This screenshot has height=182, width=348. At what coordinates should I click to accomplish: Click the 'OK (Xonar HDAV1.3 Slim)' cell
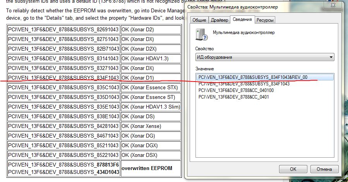pyautogui.click(x=151, y=107)
